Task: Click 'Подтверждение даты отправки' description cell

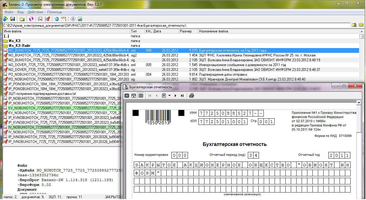Action: (223, 74)
